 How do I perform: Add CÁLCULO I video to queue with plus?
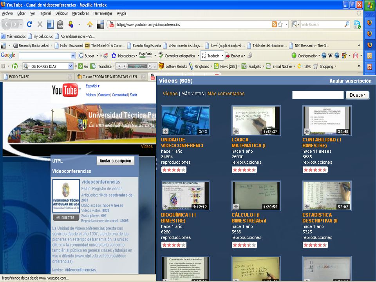pos(236,206)
